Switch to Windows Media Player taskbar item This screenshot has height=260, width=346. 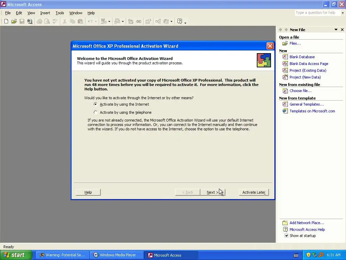point(117,255)
